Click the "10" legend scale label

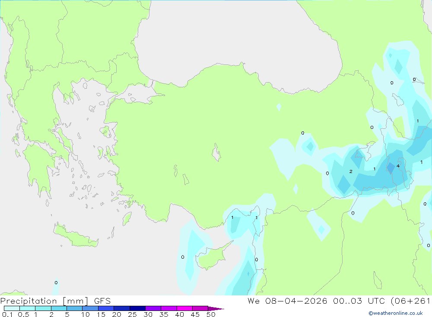[x=86, y=314]
